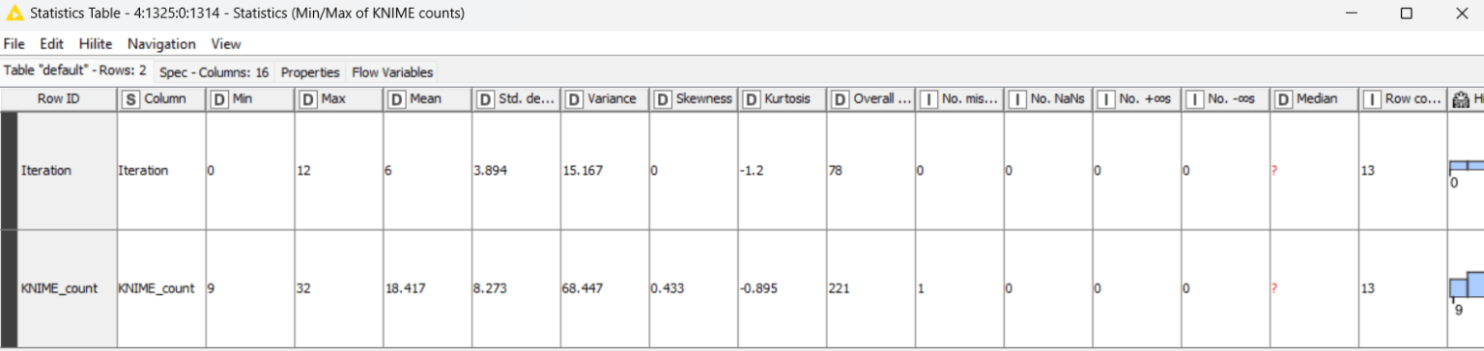Image resolution: width=1484 pixels, height=351 pixels.
Task: Click the Std. deviation column header
Action: (516, 98)
